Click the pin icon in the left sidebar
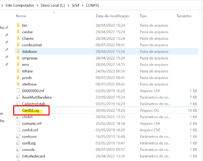This screenshot has width=203, height=161. [7, 35]
